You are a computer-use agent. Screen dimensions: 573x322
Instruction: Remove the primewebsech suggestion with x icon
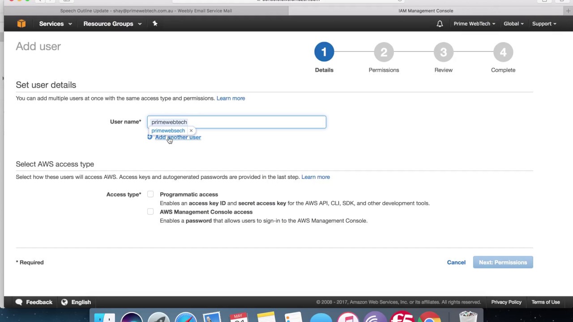(x=191, y=131)
